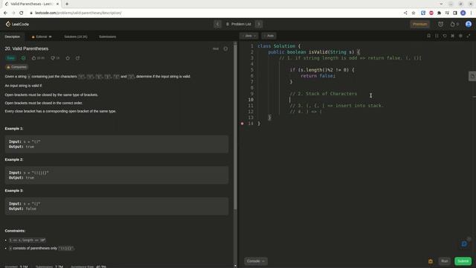Screen dimensions: 476x268
Task: Click the Example 3 code block
Action: tap(117, 206)
